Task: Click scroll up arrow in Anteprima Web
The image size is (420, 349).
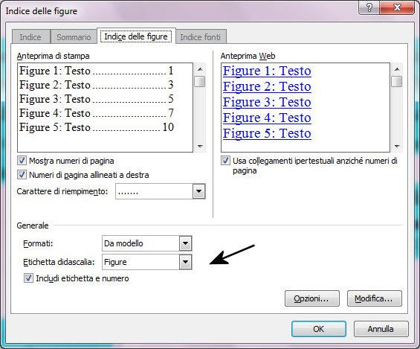Action: [397, 69]
